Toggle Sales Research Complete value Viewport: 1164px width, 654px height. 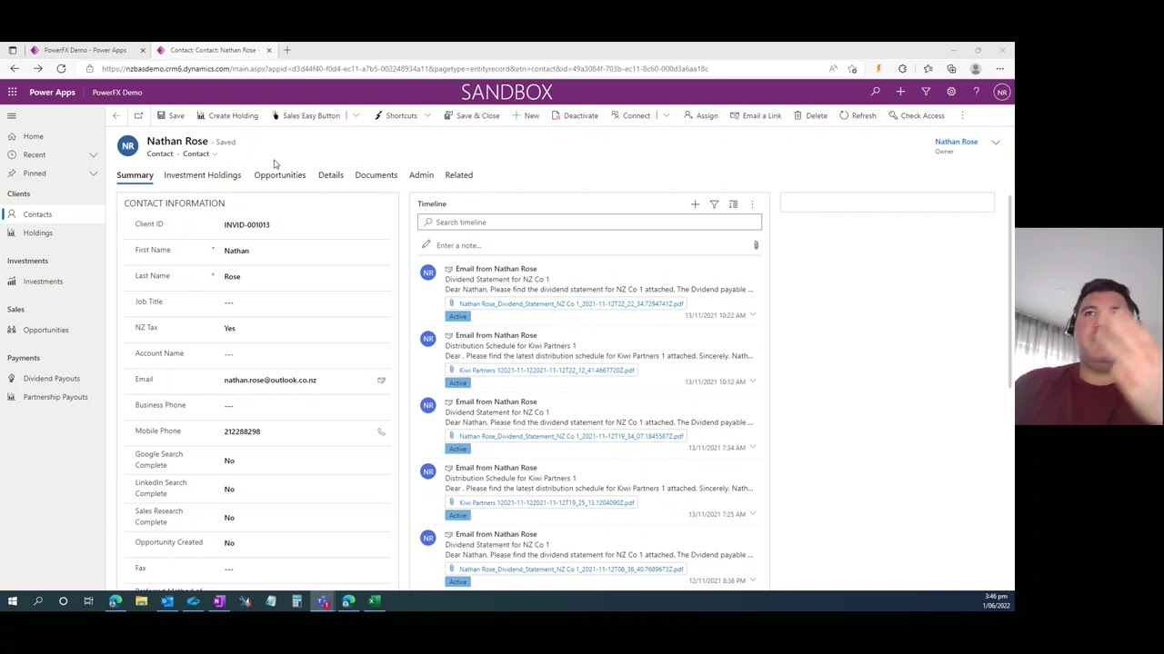point(229,518)
